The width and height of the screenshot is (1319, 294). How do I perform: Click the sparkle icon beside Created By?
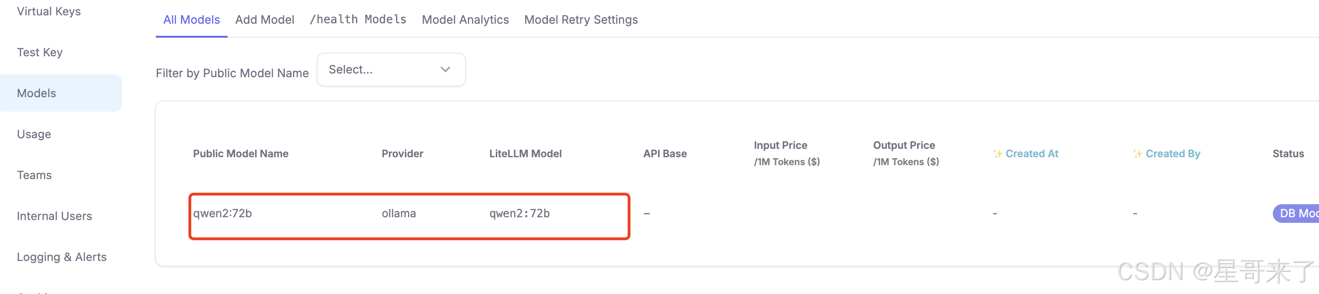(1137, 154)
